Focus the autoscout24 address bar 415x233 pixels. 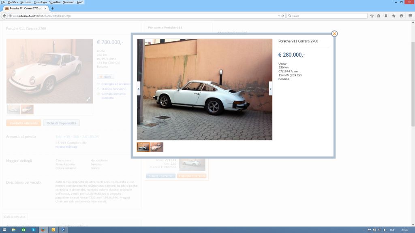[143, 16]
